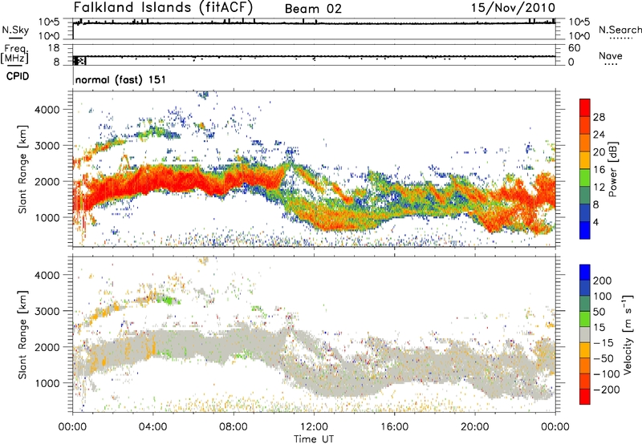Click the '-200' tick on the Velocity scale

pyautogui.click(x=607, y=390)
